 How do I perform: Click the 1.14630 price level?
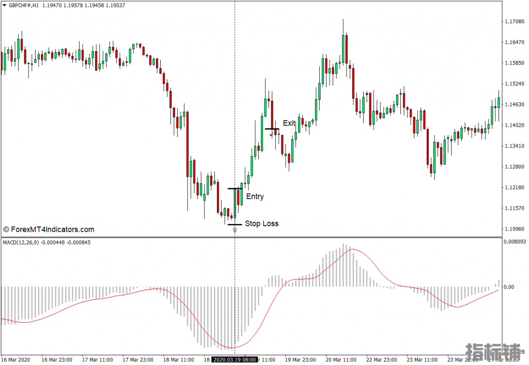pos(515,104)
